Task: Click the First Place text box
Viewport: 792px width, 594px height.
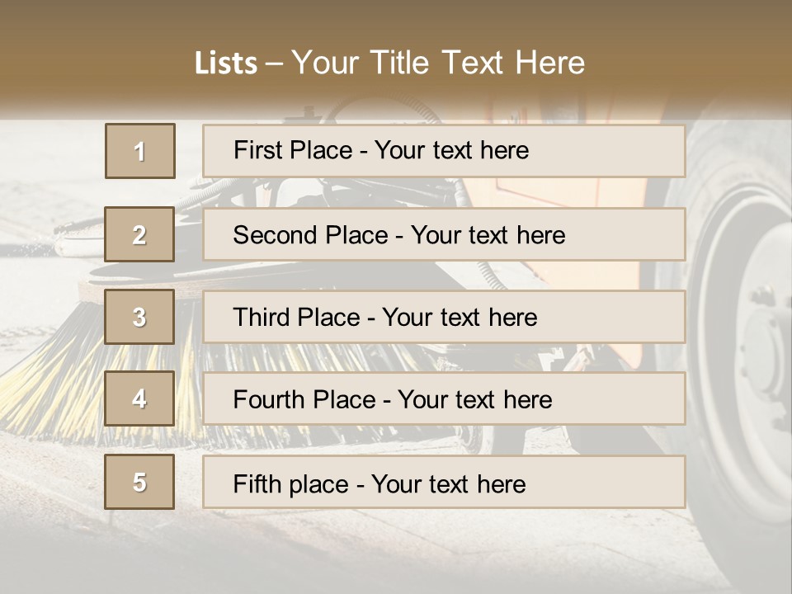Action: [x=444, y=151]
